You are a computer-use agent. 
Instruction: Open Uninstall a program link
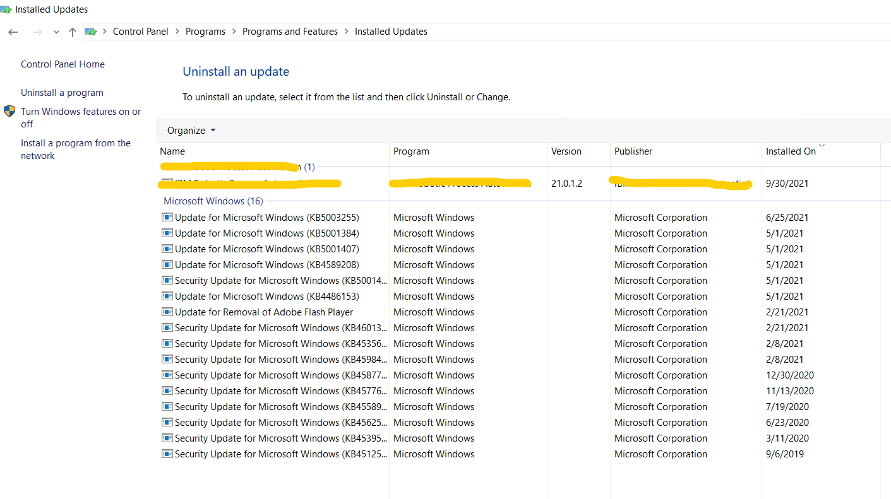(62, 93)
